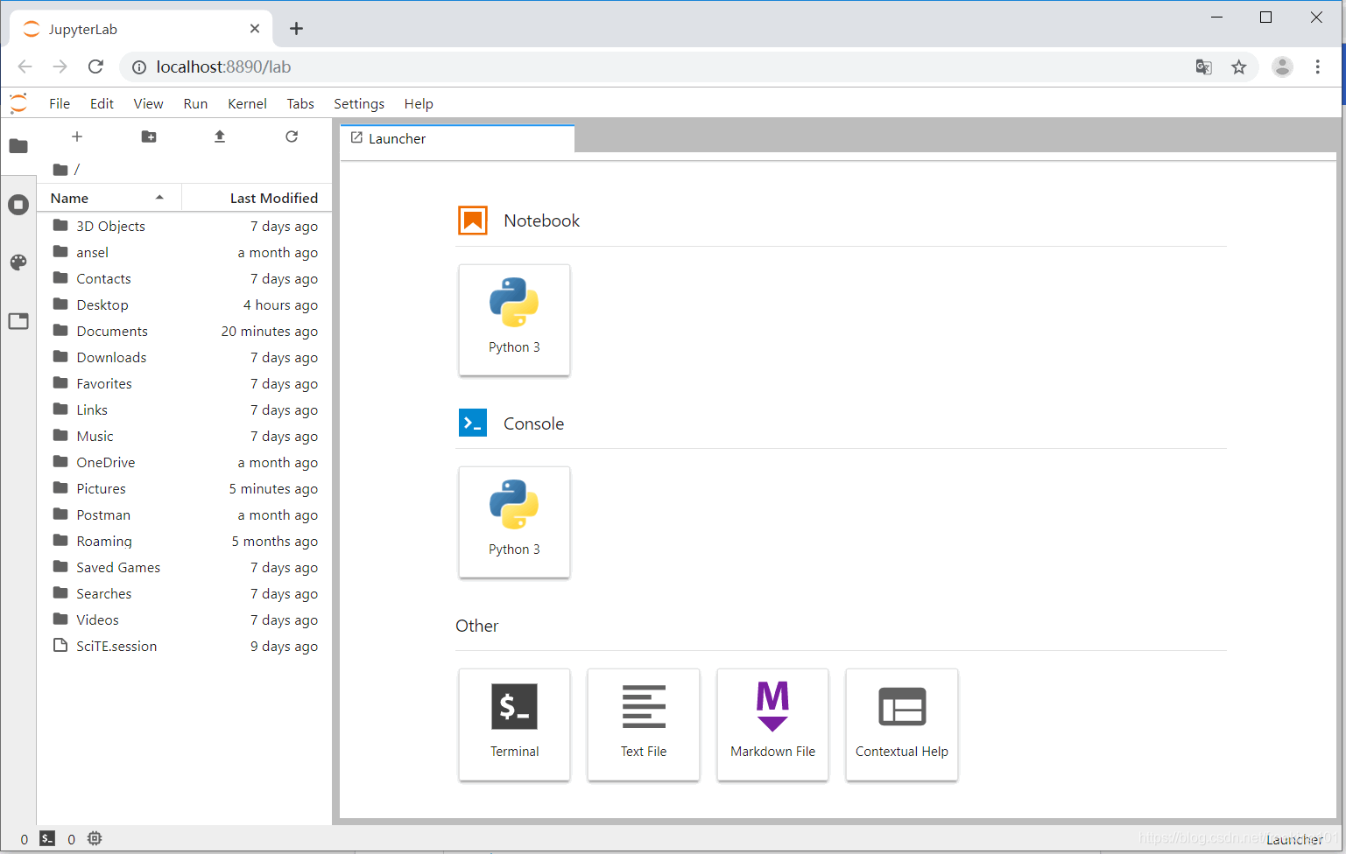Select the Searches folder
Viewport: 1346px width, 854px height.
tap(185, 593)
